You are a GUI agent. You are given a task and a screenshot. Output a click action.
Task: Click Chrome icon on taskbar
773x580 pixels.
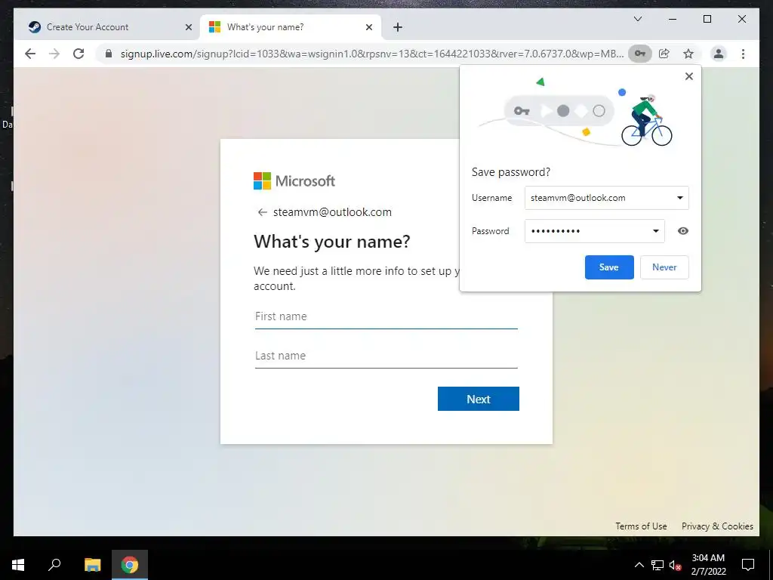click(130, 565)
